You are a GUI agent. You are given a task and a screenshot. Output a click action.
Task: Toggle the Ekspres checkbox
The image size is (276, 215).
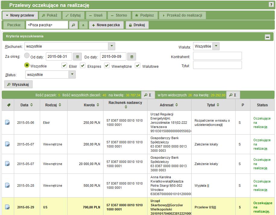click(x=83, y=66)
